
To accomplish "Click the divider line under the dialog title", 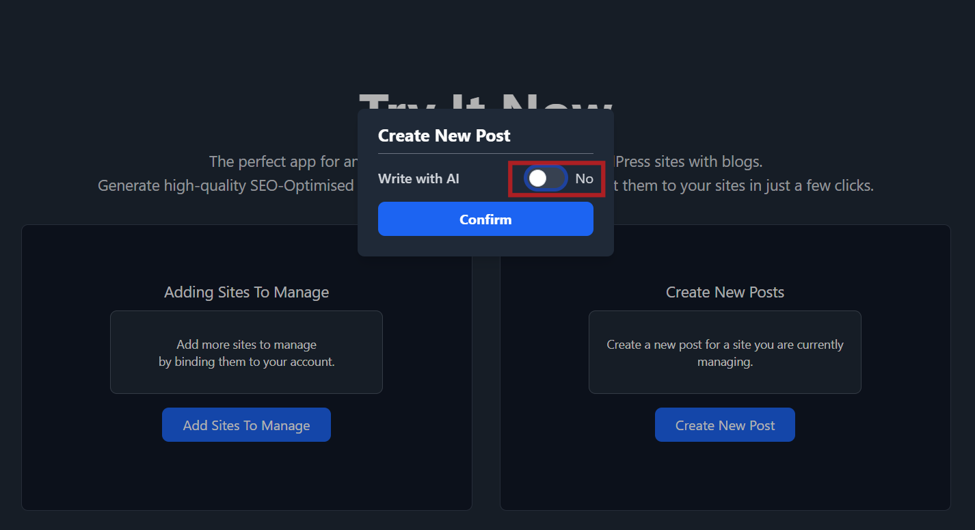I will [x=485, y=154].
